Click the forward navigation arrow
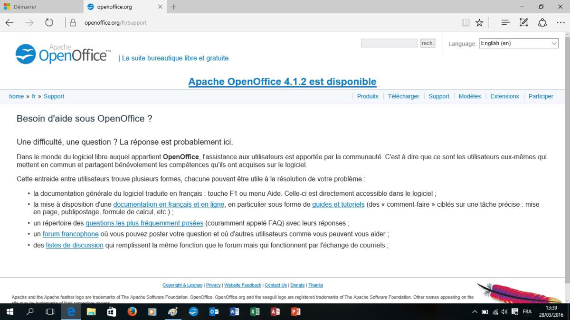Image resolution: width=570 pixels, height=320 pixels. pos(29,23)
